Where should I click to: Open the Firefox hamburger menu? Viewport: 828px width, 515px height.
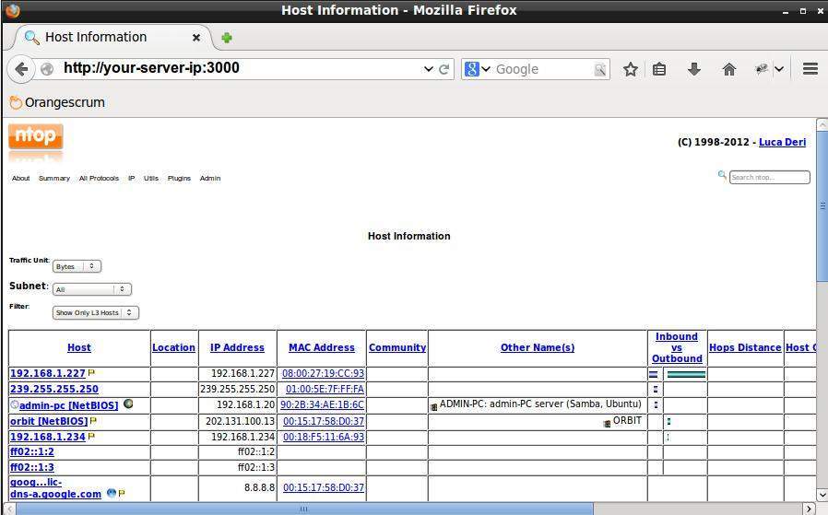point(810,68)
